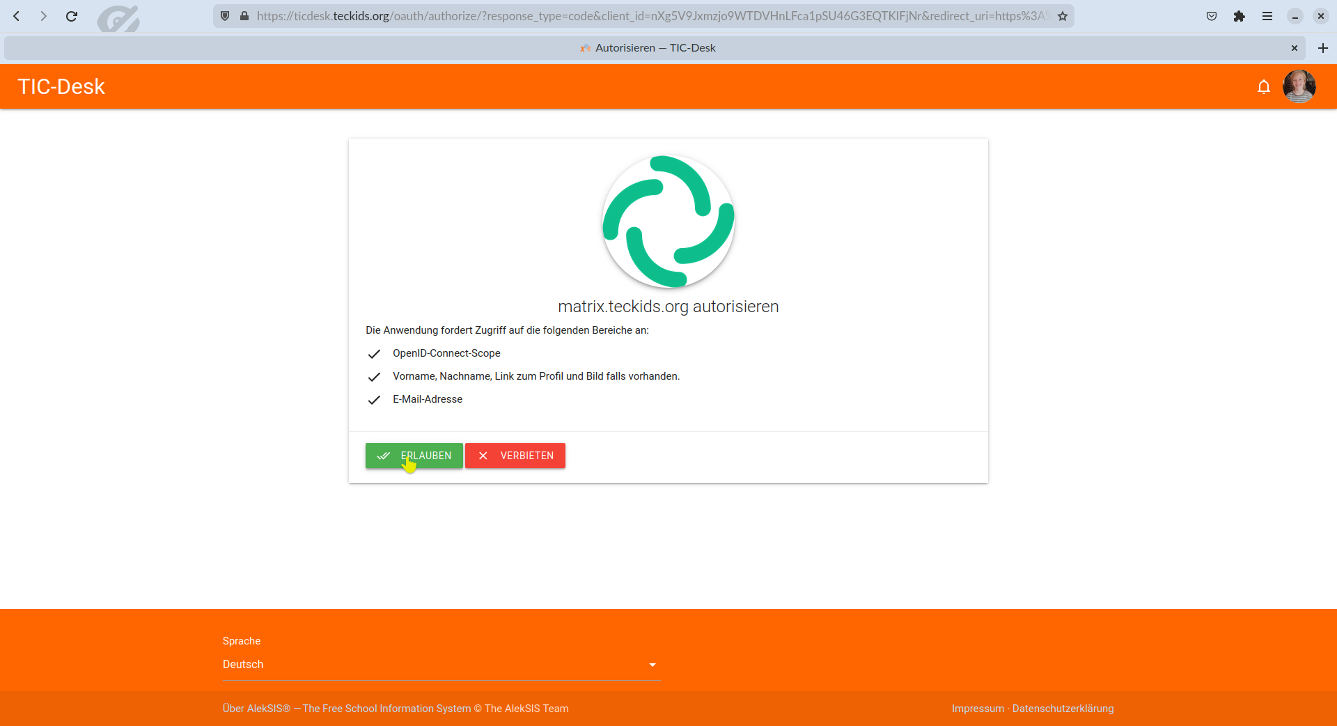Go forward using the browser forward arrow
The image size is (1337, 726).
pos(44,16)
